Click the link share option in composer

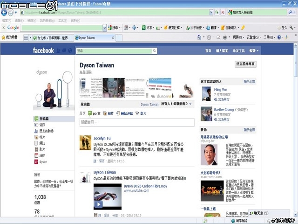coord(125,113)
